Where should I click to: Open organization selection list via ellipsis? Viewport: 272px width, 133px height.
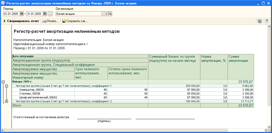pos(103,14)
